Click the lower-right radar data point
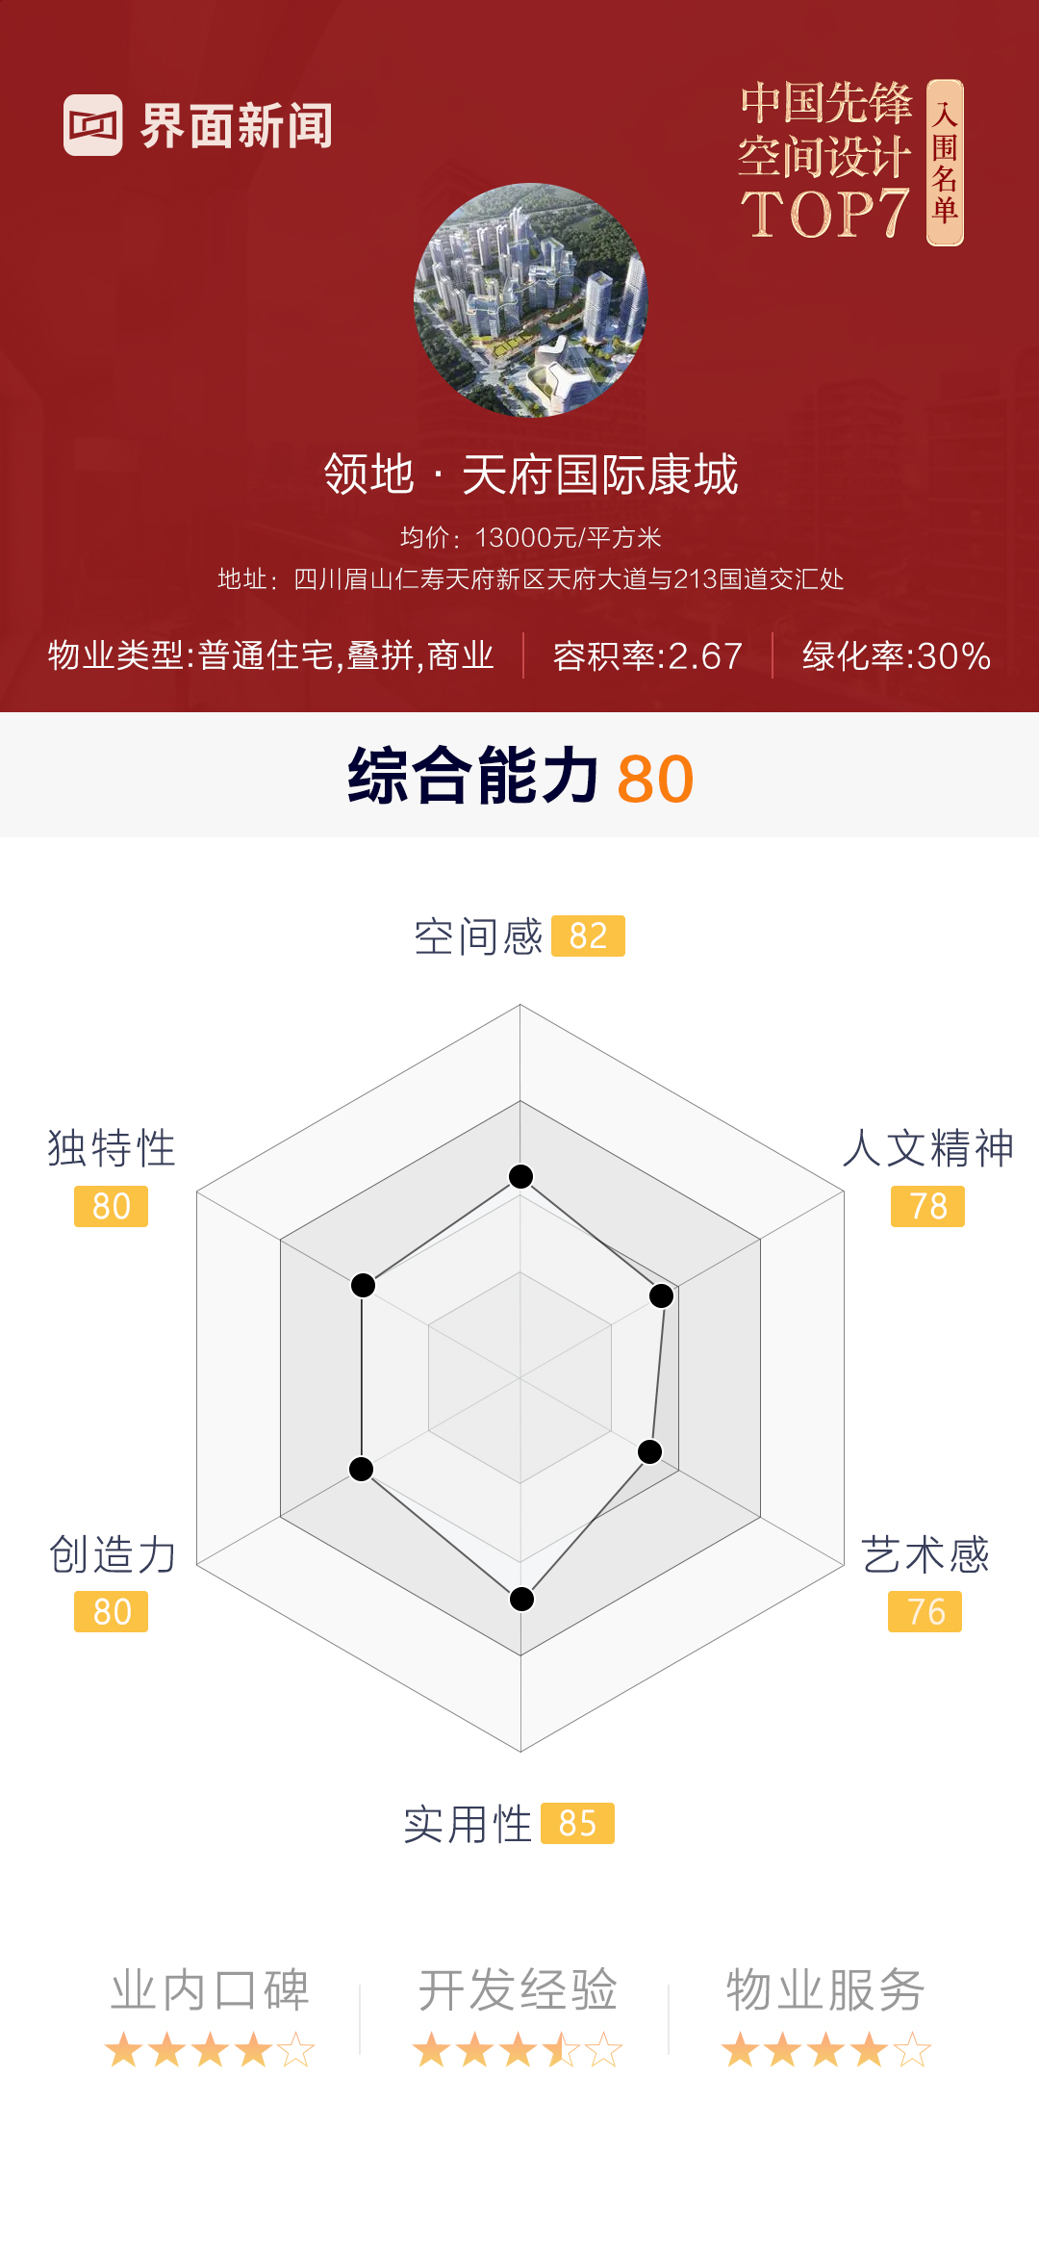The image size is (1039, 2256). (x=650, y=1451)
